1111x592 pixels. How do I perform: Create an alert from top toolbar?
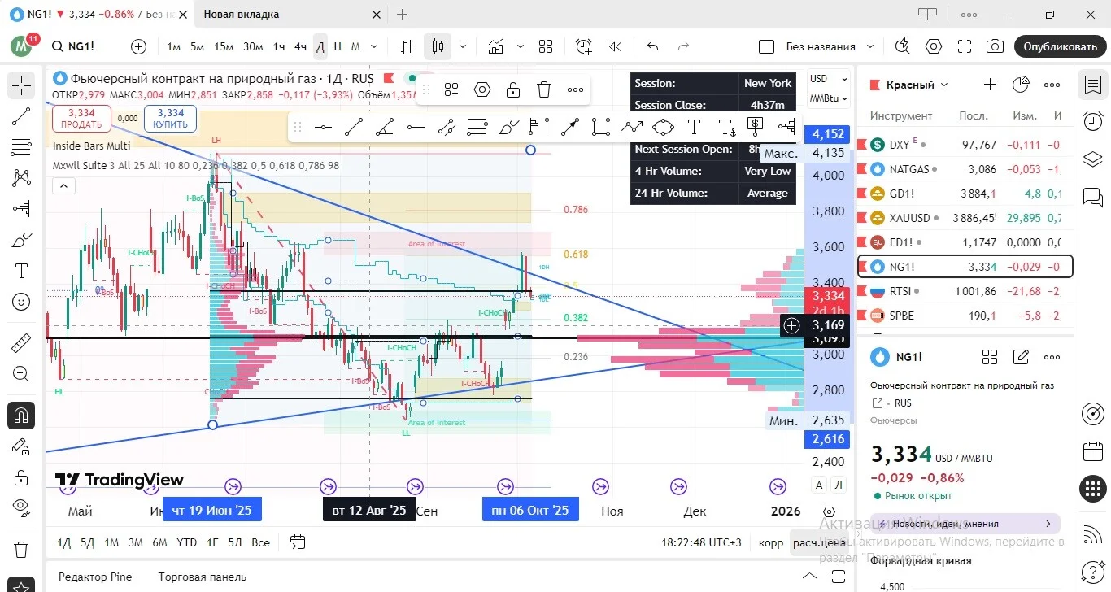584,46
